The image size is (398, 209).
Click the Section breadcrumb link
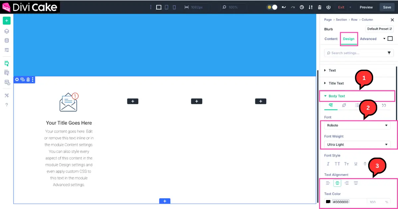(341, 20)
